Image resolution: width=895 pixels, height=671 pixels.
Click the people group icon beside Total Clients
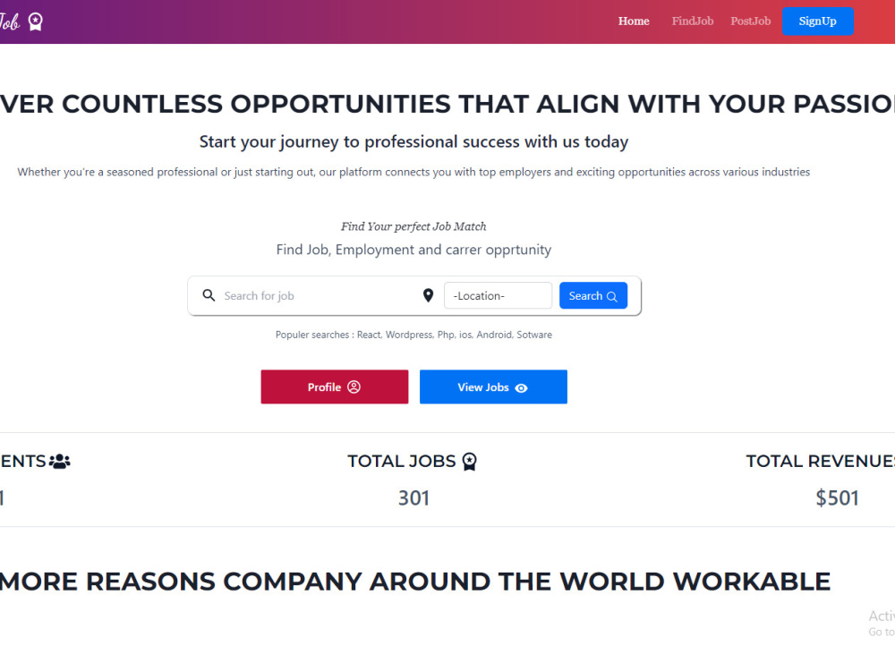pos(57,460)
